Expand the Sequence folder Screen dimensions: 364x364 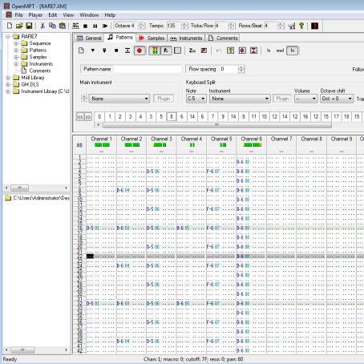tap(16, 43)
